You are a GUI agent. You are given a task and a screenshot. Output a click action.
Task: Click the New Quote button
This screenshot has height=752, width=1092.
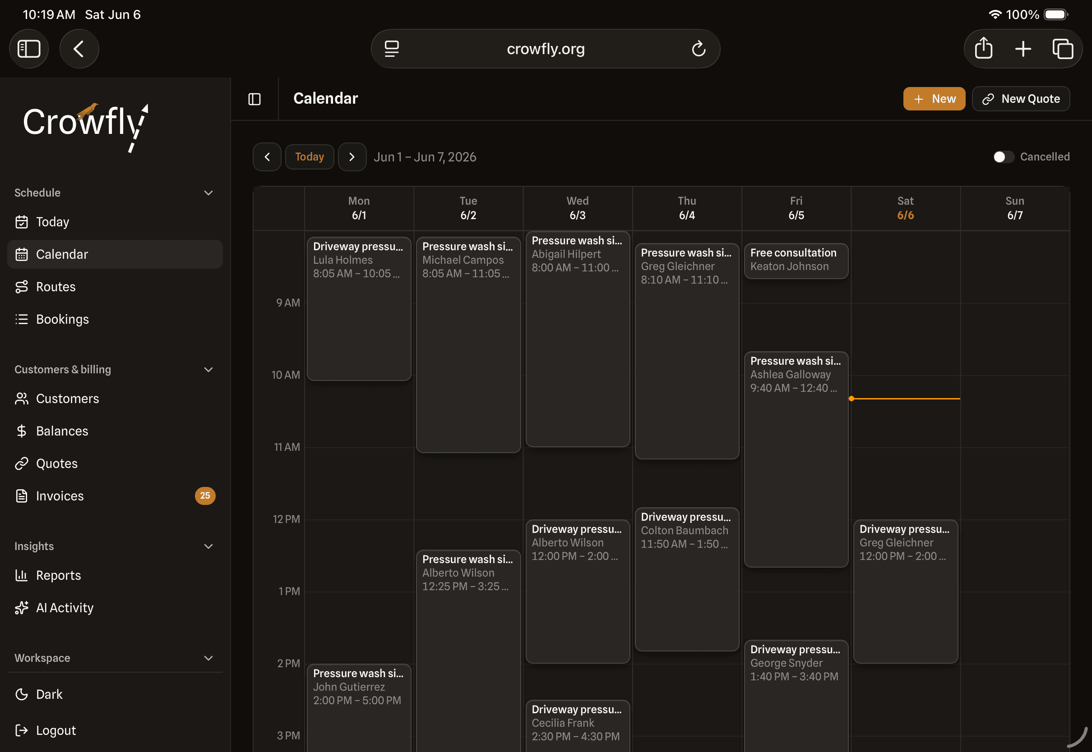click(1021, 99)
